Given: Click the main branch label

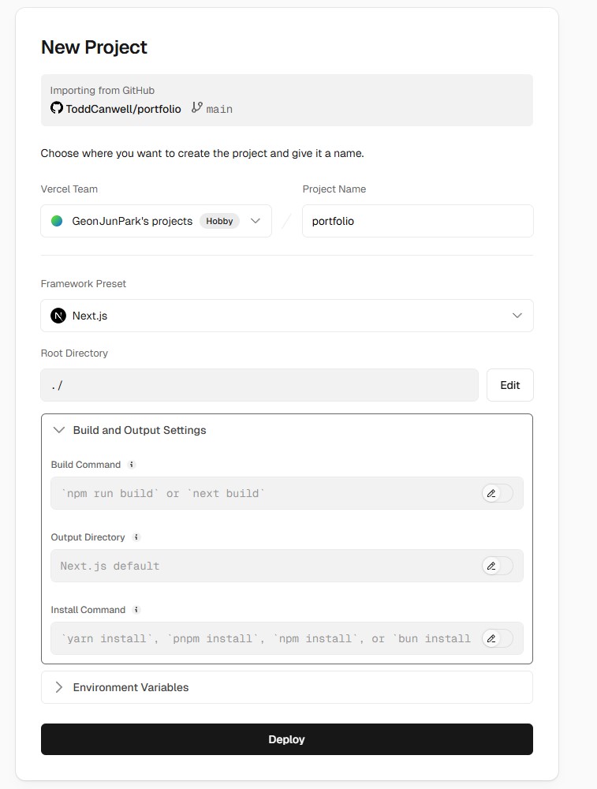Looking at the screenshot, I should pyautogui.click(x=219, y=109).
